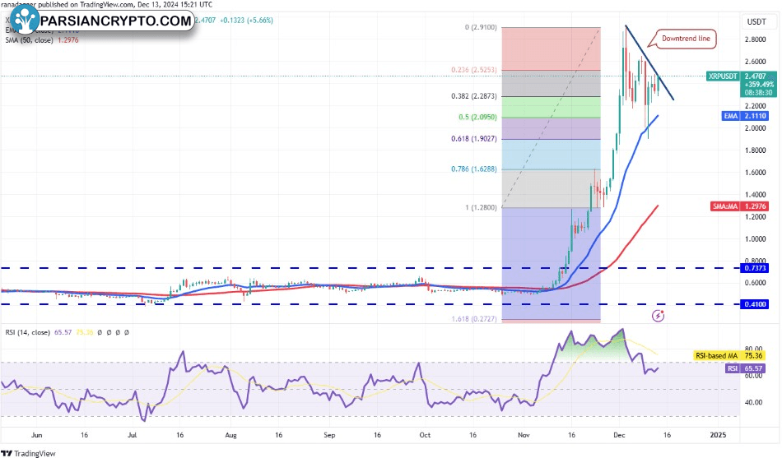The image size is (782, 458).
Task: Click the RSI legend value 65.57
Action: click(x=63, y=332)
